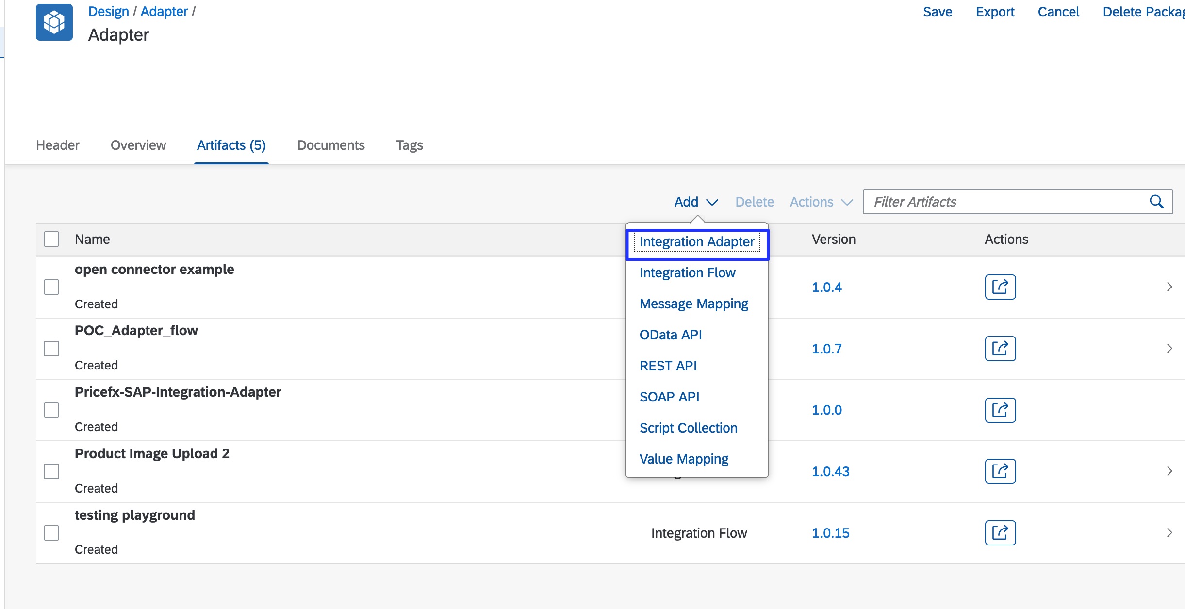
Task: Tick the select-all checkbox beside Name header
Action: [x=51, y=239]
